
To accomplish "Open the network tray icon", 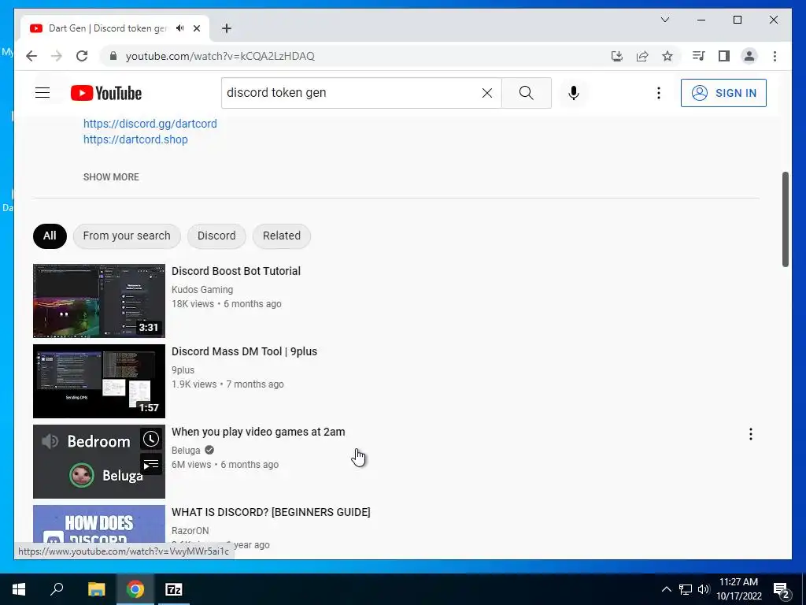I will point(686,589).
